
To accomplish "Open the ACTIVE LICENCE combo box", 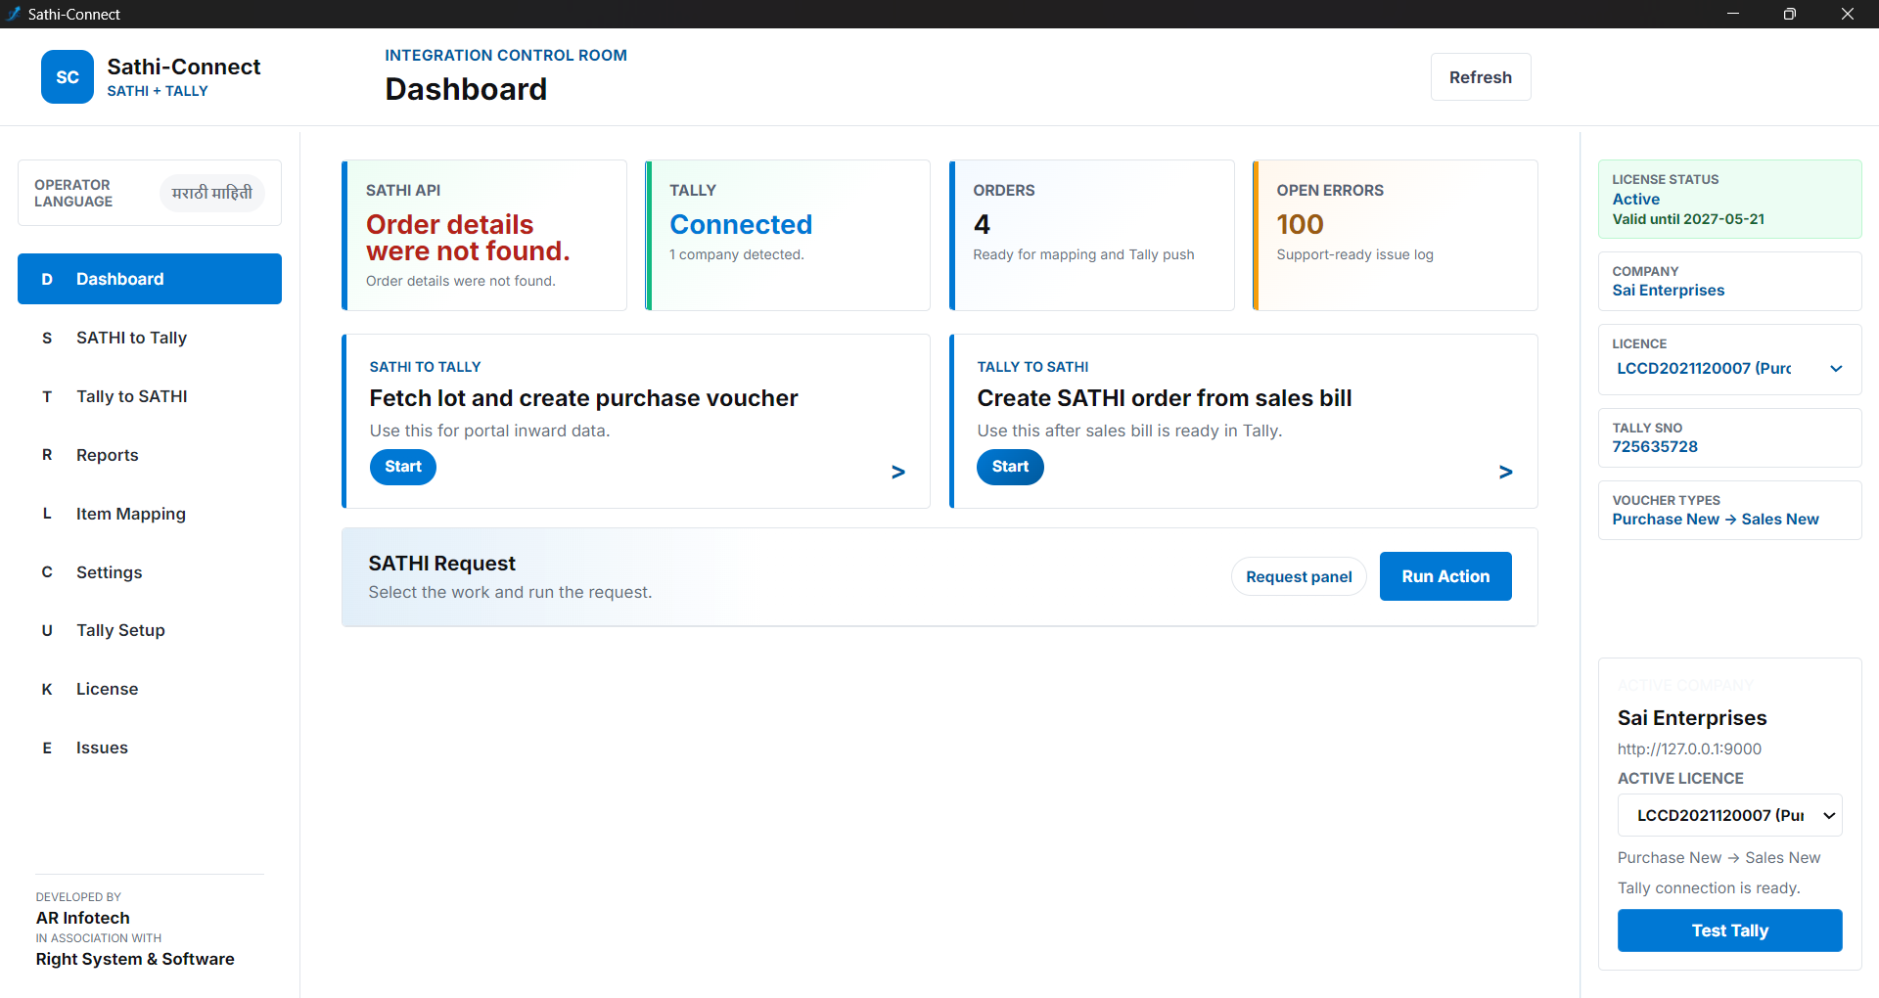I will [1730, 815].
